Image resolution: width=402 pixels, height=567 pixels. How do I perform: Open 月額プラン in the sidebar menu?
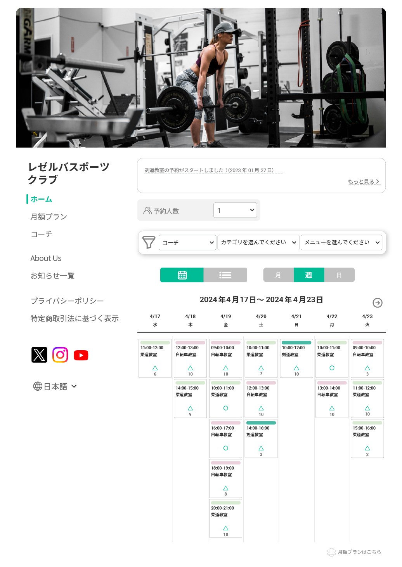click(49, 217)
